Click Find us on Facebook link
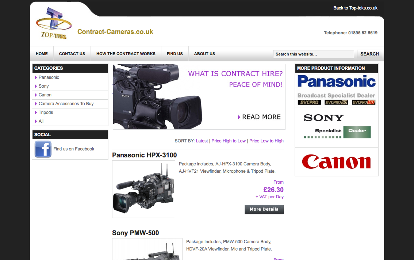Image resolution: width=414 pixels, height=260 pixels. [x=74, y=149]
